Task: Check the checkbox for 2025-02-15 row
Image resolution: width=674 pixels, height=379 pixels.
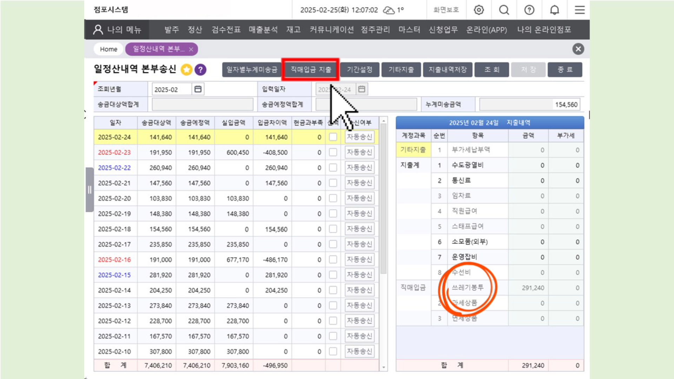Action: [333, 275]
